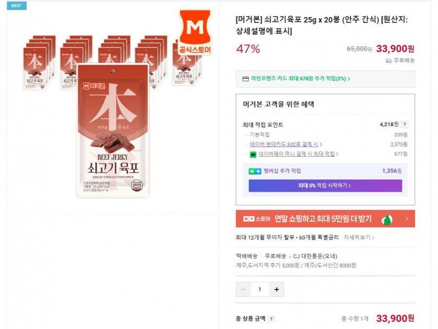Click the free shipping truck icon
This screenshot has height=329, width=438.
pyautogui.click(x=388, y=61)
